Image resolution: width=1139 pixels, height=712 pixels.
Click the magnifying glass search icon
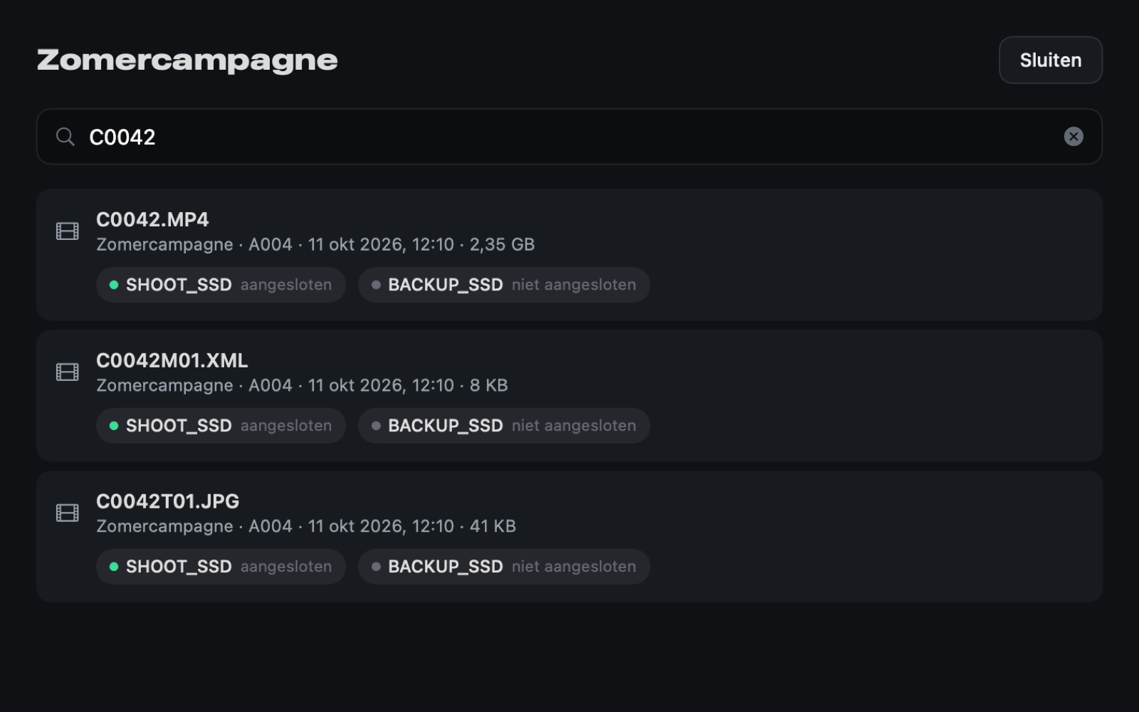pos(65,137)
